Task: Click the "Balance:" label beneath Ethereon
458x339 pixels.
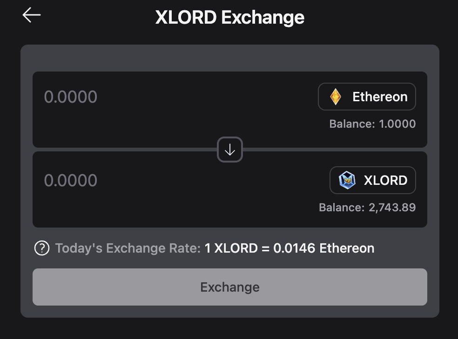Action: (352, 124)
